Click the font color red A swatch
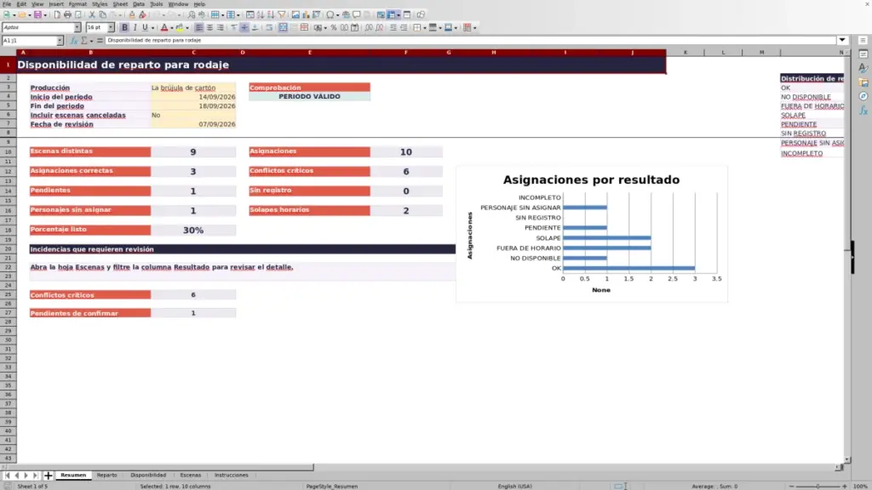This screenshot has height=490, width=872. click(164, 27)
